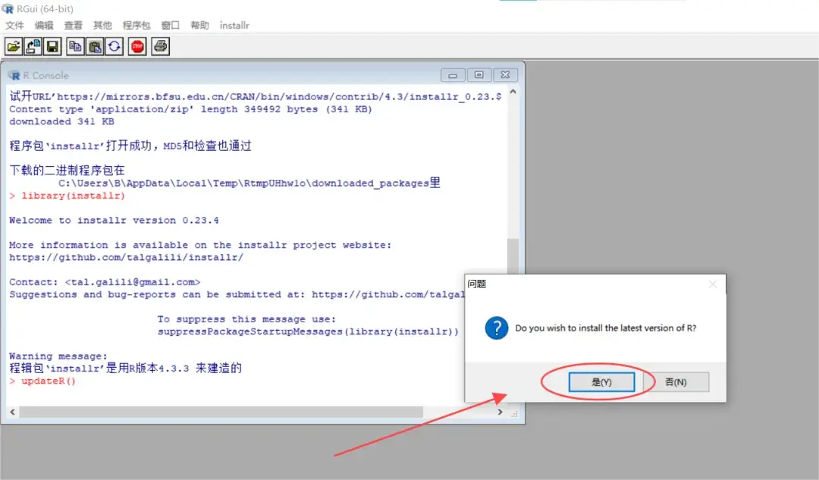Click the RGui application icon in the titlebar
819x480 pixels.
(8, 8)
